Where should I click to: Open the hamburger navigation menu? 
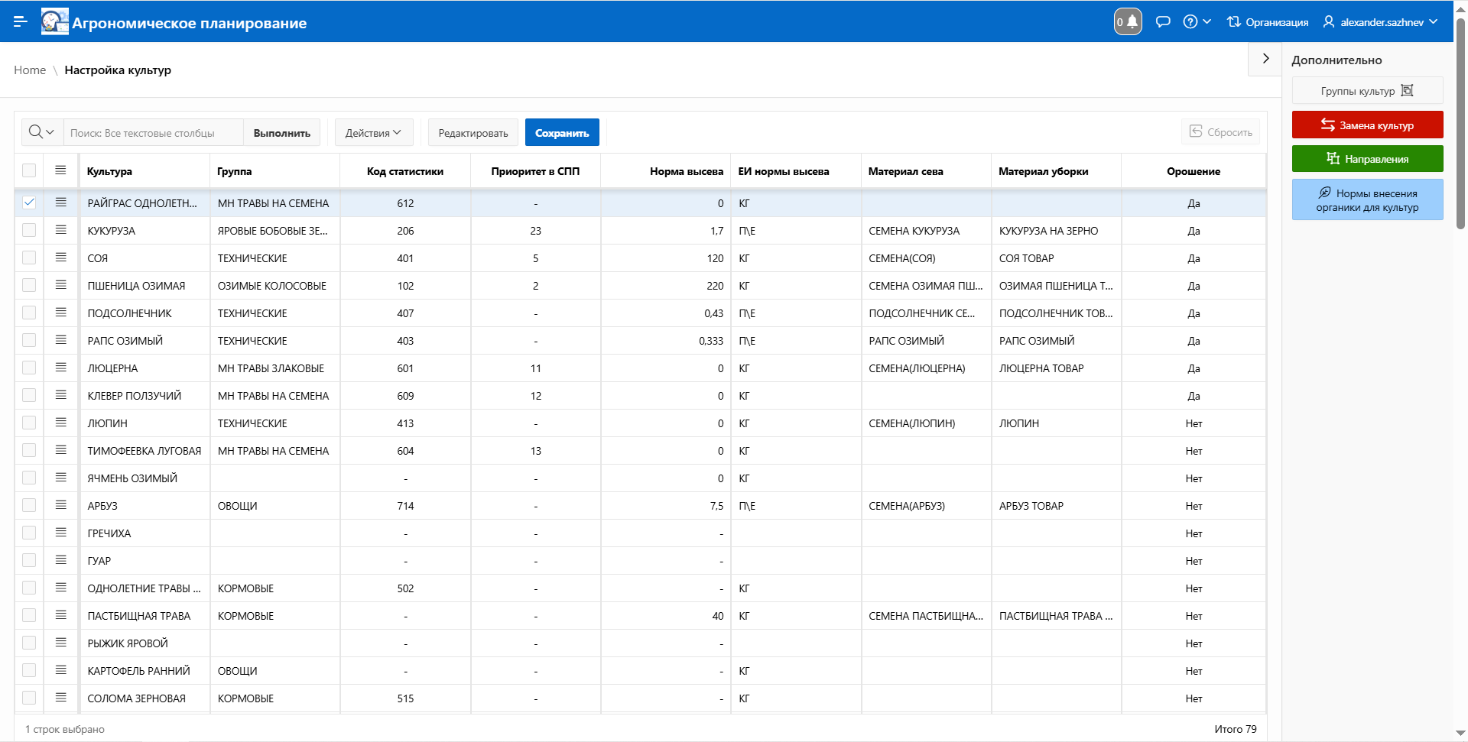(21, 21)
